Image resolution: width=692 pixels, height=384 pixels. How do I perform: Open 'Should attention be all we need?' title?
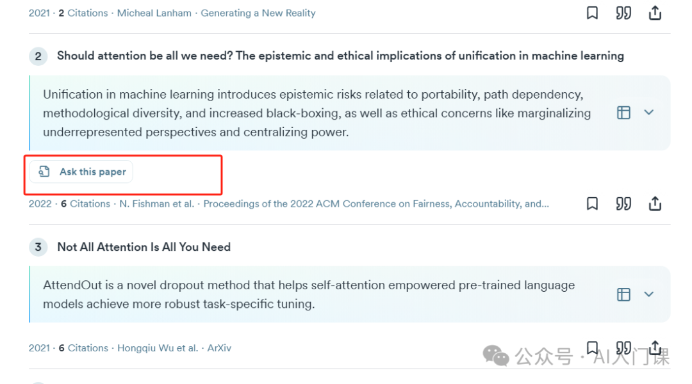point(340,56)
